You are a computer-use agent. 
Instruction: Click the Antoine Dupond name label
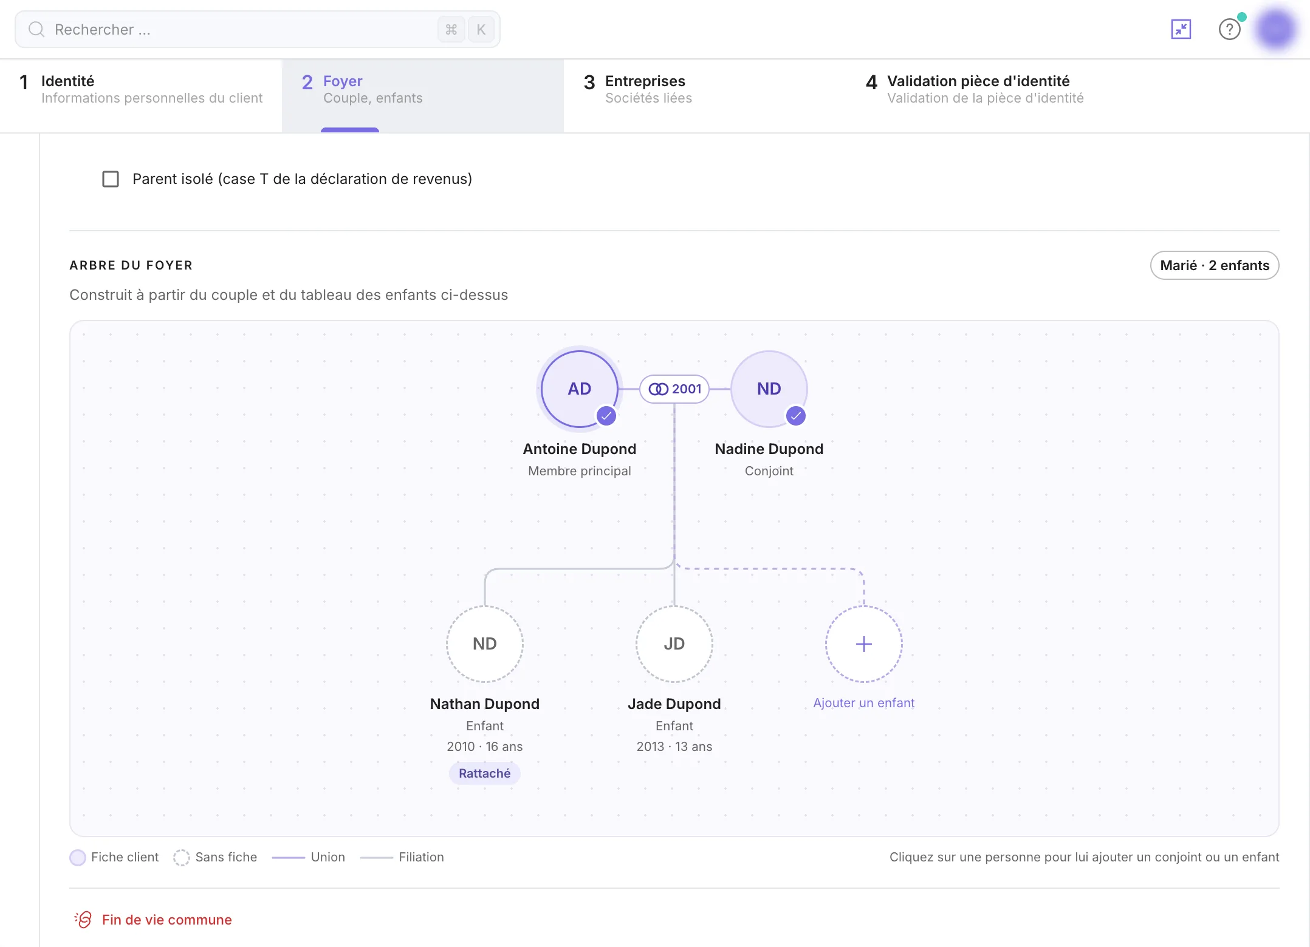click(579, 449)
